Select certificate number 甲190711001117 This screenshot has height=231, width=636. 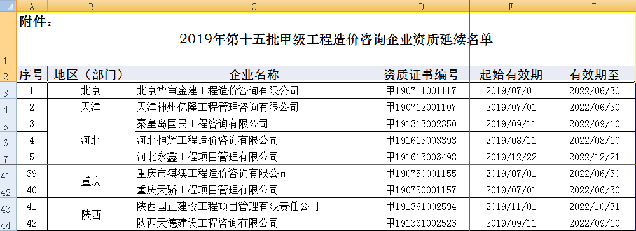422,90
